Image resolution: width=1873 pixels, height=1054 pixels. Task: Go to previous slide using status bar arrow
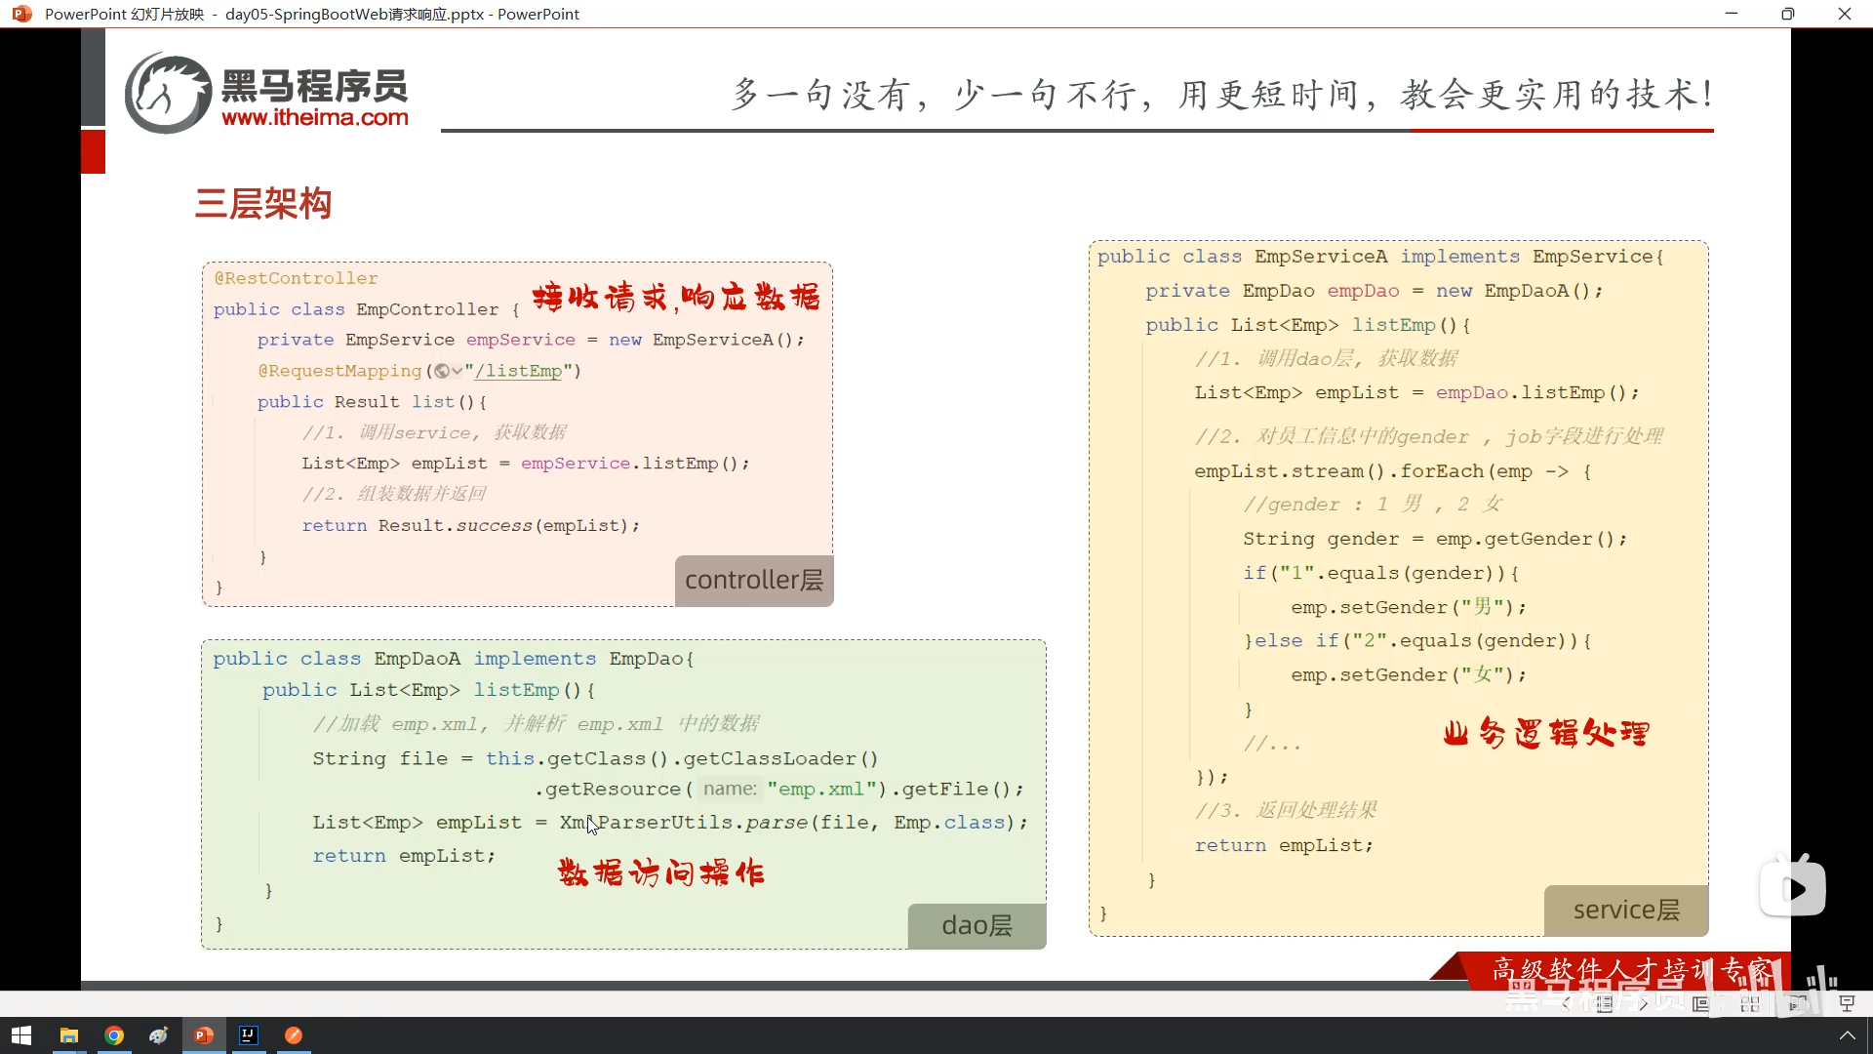(1567, 1003)
